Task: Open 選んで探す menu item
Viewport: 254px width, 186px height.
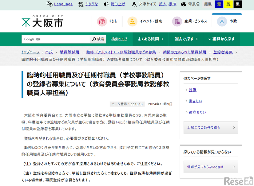Action: (186, 39)
